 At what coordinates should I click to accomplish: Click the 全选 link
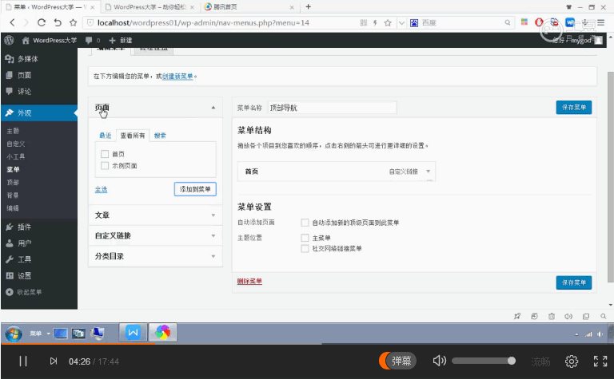click(101, 190)
